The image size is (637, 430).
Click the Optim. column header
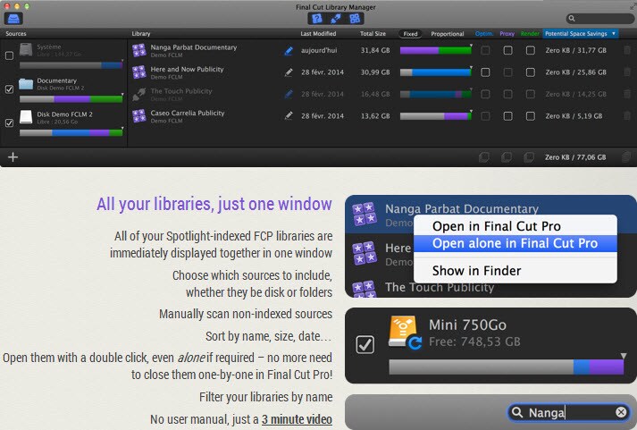[x=484, y=34]
